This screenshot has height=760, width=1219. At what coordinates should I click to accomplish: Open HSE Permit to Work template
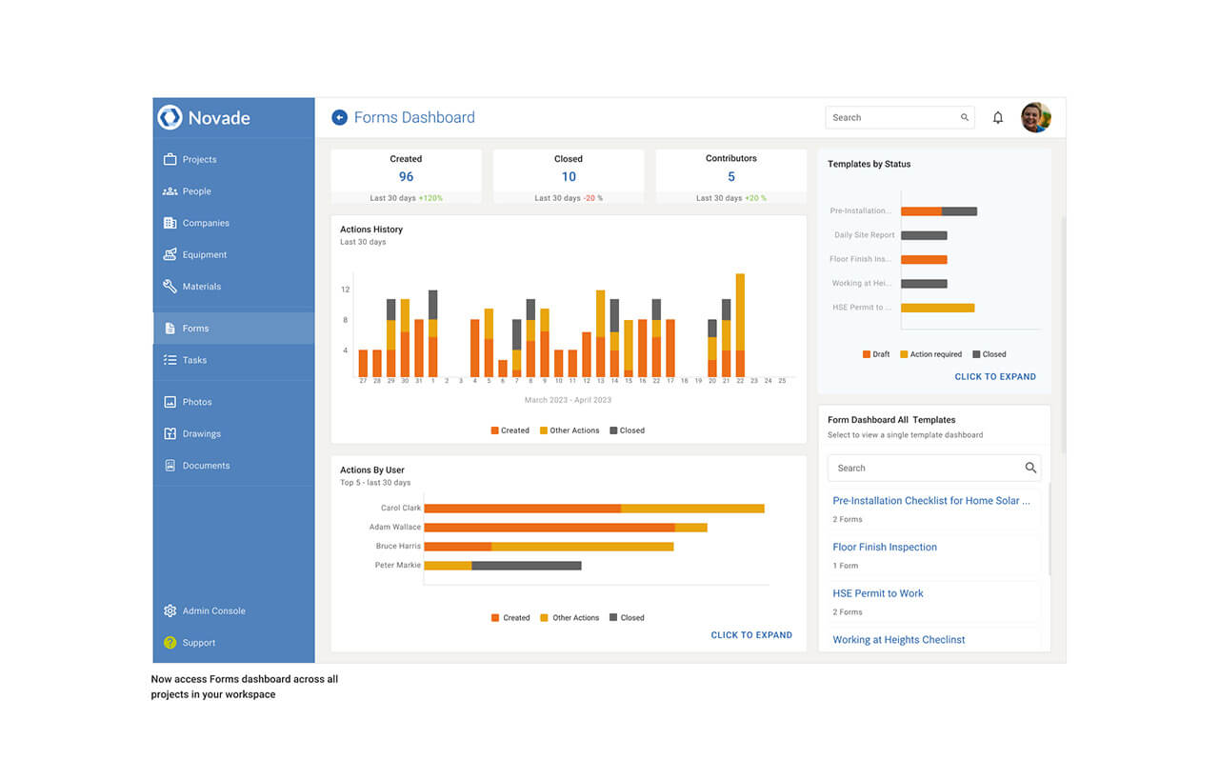pyautogui.click(x=877, y=593)
